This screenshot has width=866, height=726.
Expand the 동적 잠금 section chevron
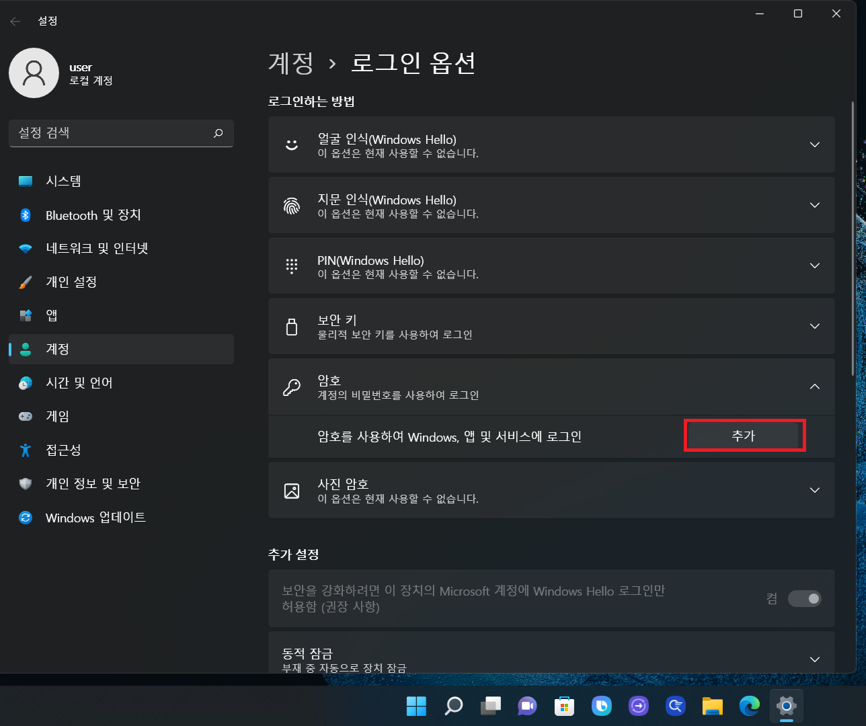click(815, 659)
